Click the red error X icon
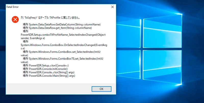 pyautogui.click(x=15, y=19)
